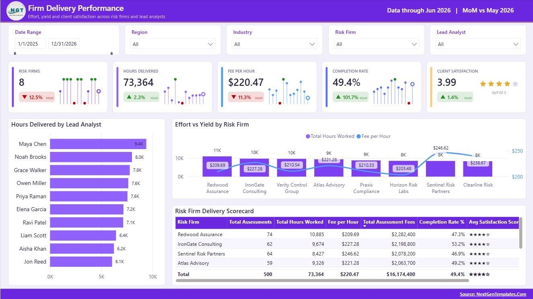Select the Redwood Assurance column in chart

tap(217, 166)
